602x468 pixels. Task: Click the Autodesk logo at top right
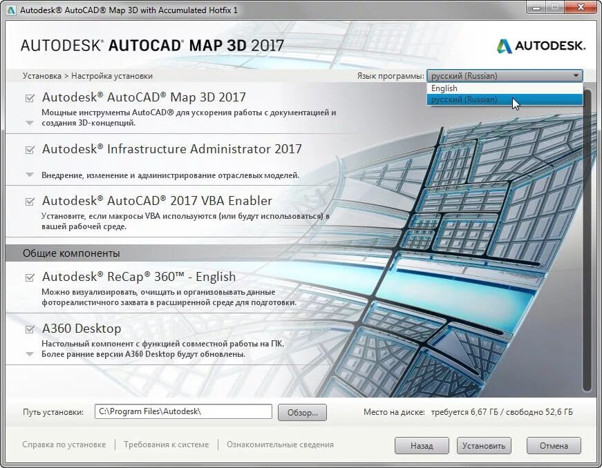click(x=541, y=46)
